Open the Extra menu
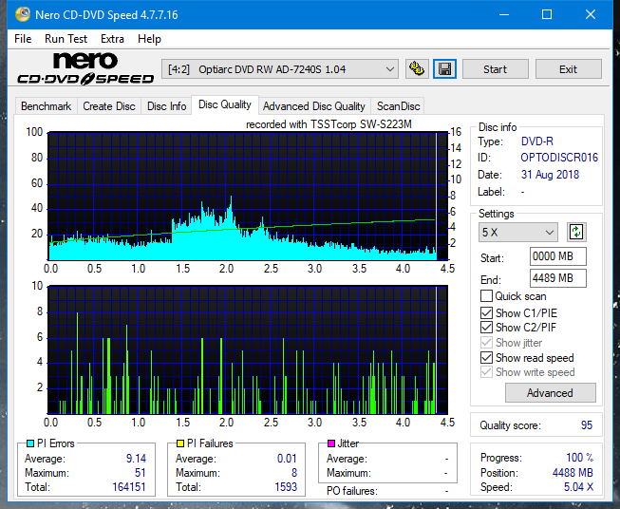This screenshot has height=509, width=620. [x=112, y=39]
